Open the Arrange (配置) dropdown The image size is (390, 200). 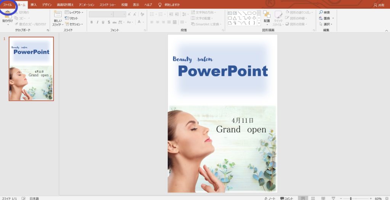[267, 17]
